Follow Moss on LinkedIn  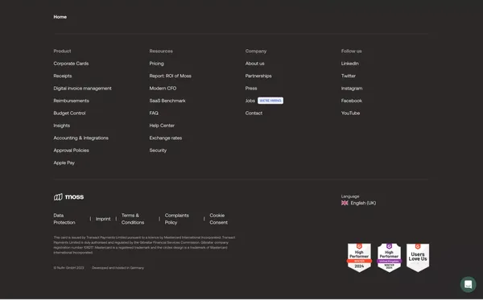[350, 64]
